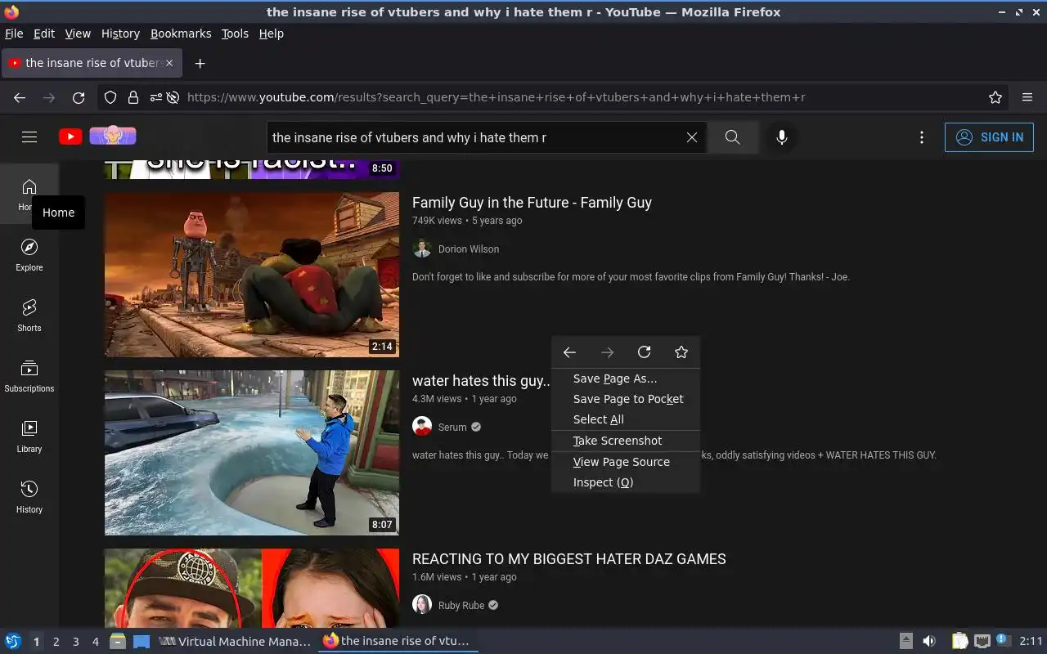Open the History menu

[120, 34]
